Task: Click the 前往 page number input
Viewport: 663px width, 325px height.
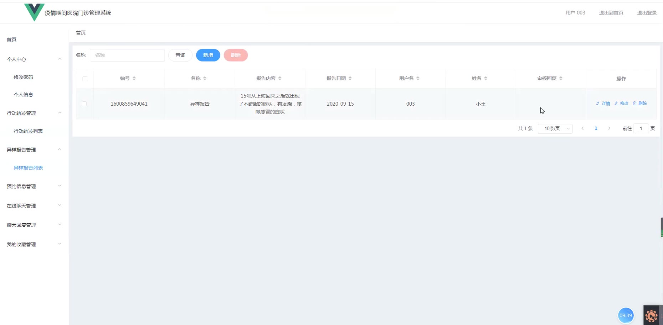Action: click(641, 128)
